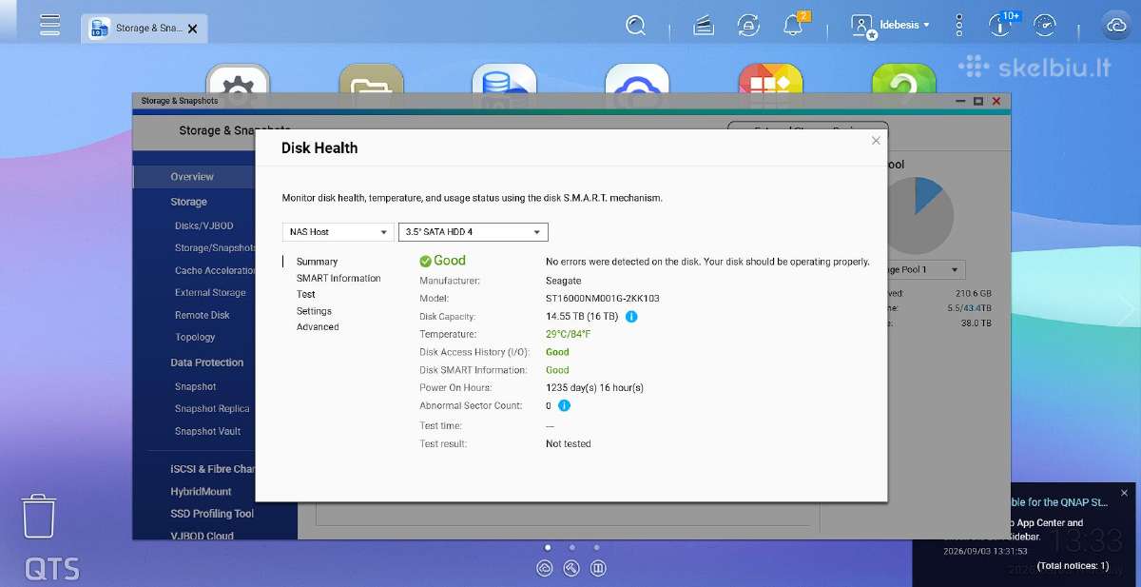Select Snapshot in the sidebar
1141x587 pixels.
(x=195, y=386)
